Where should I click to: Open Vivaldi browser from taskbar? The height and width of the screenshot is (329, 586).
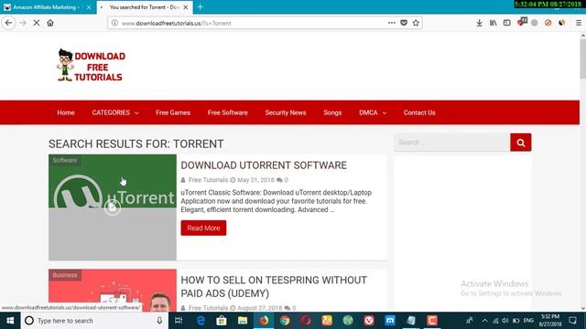click(x=369, y=321)
